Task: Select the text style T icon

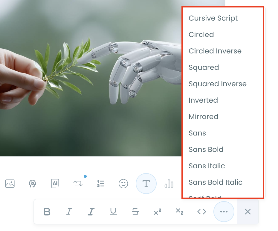Action: pyautogui.click(x=146, y=184)
